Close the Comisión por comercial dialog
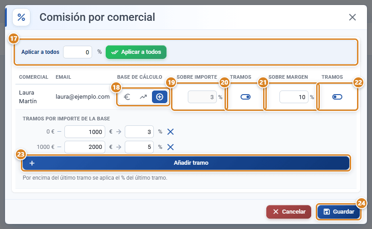This screenshot has height=229, width=372. point(352,17)
